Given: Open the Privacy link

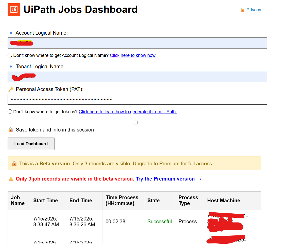Looking at the screenshot, I should (x=254, y=10).
